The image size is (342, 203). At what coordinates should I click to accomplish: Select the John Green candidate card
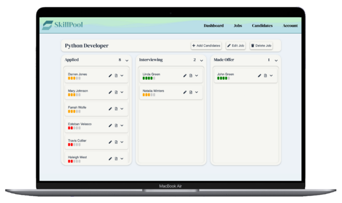(x=246, y=76)
